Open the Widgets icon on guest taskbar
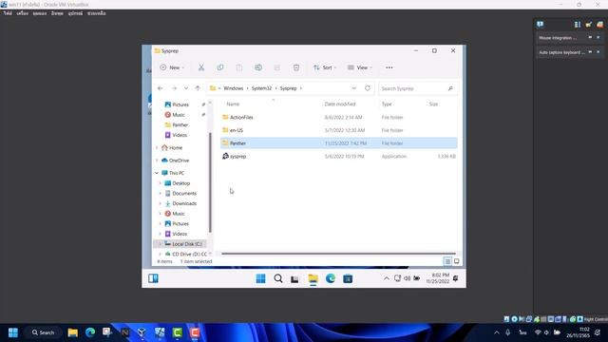The width and height of the screenshot is (608, 342). (153, 278)
